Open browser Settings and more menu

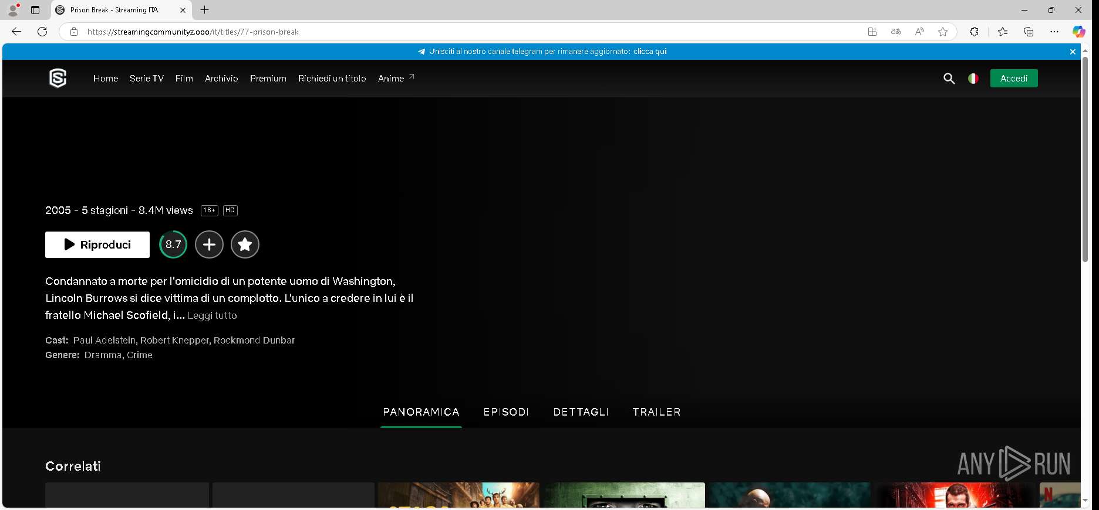click(x=1054, y=32)
